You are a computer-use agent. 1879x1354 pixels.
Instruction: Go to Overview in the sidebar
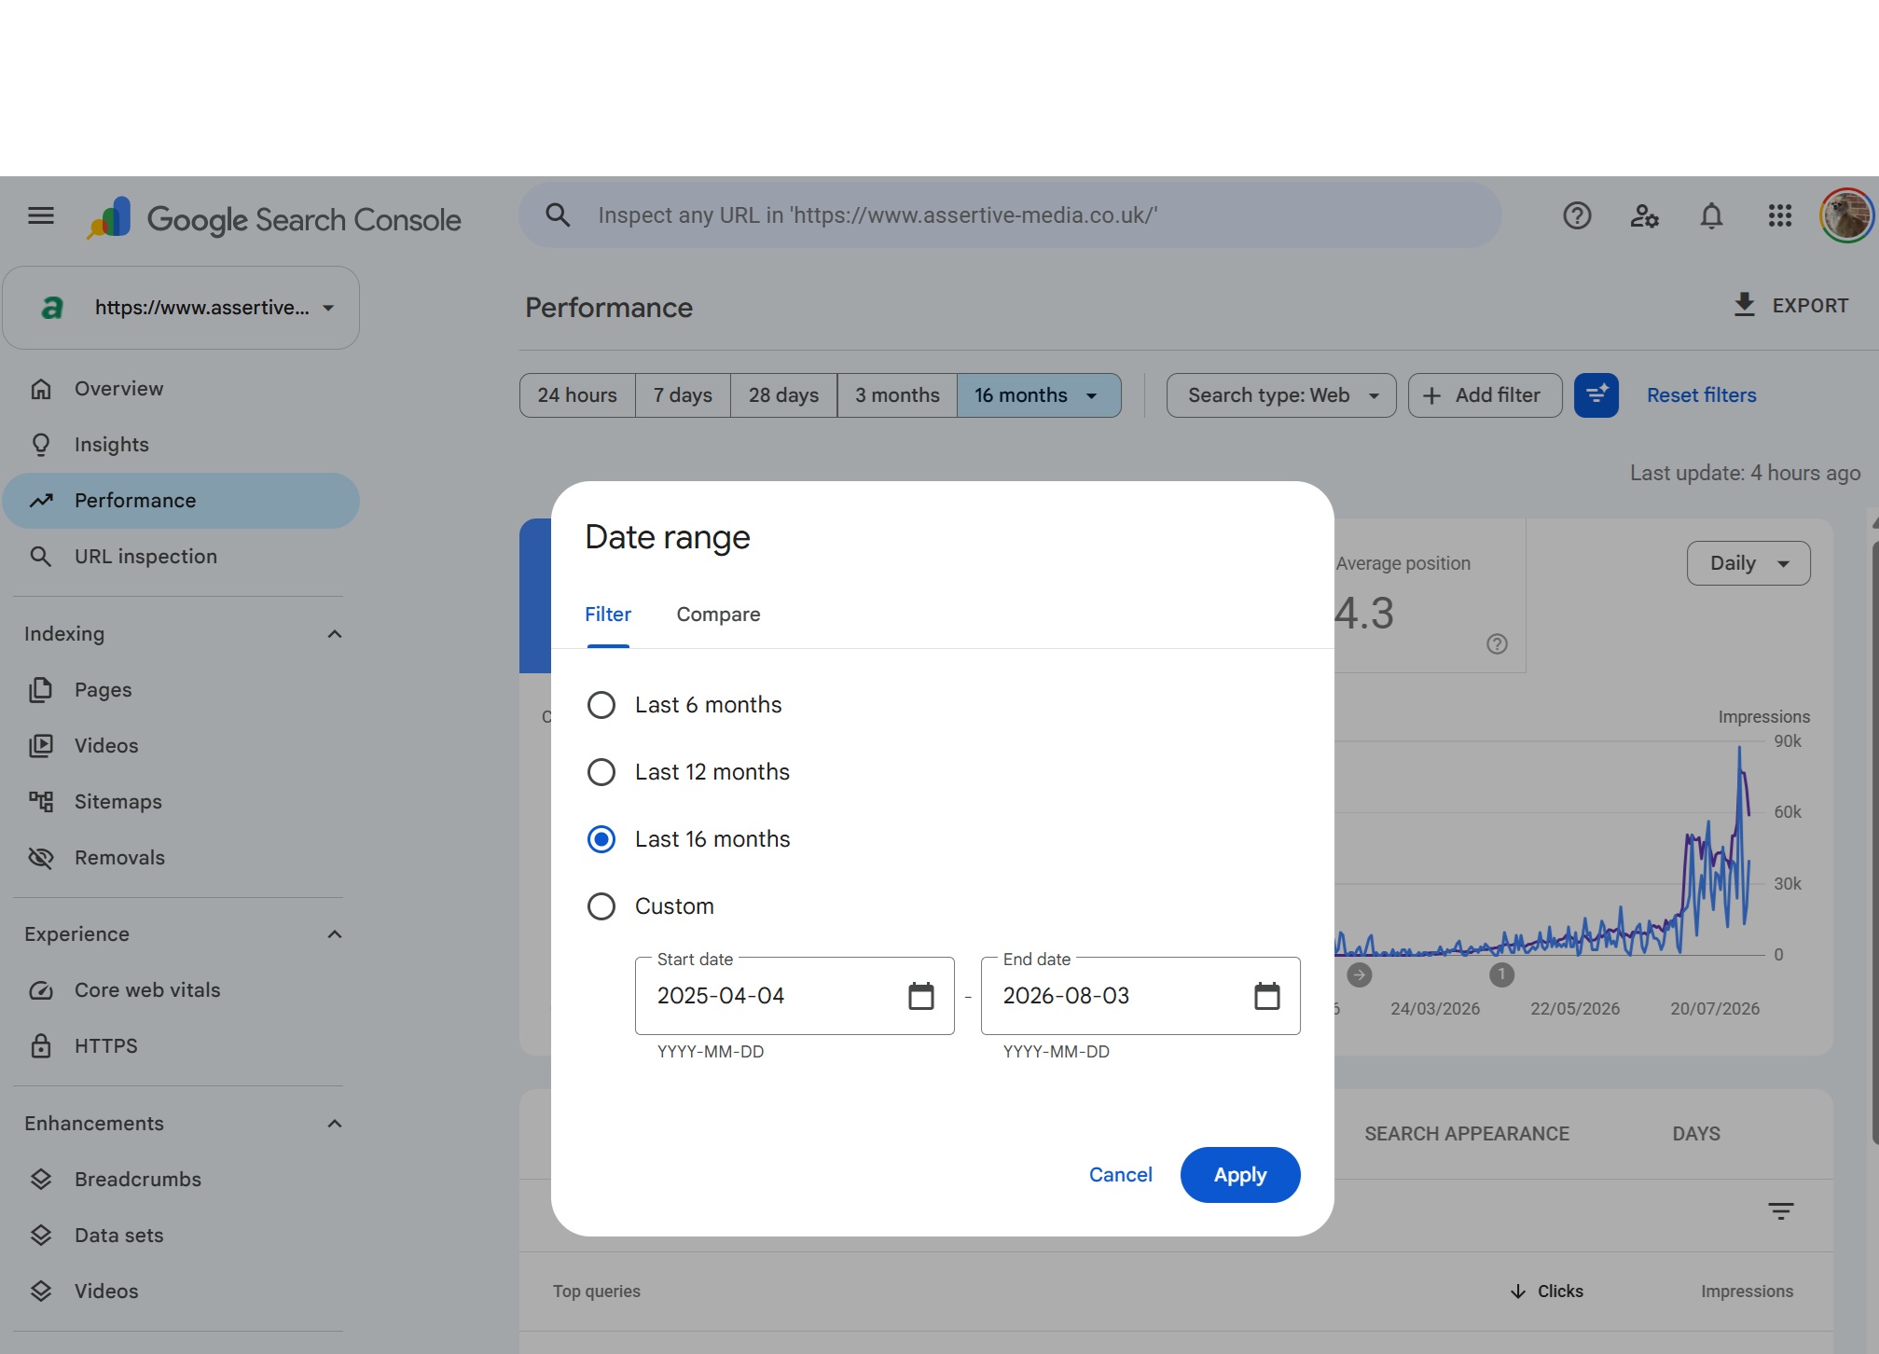[181, 389]
